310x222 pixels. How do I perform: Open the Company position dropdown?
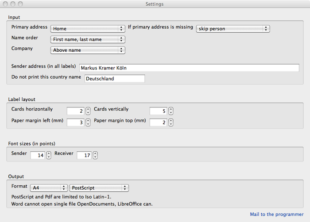point(88,50)
